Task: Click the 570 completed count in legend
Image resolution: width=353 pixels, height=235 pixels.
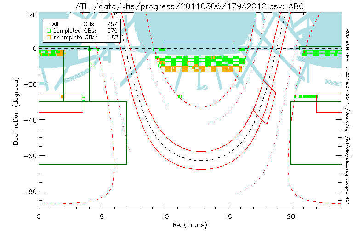Action: (112, 30)
